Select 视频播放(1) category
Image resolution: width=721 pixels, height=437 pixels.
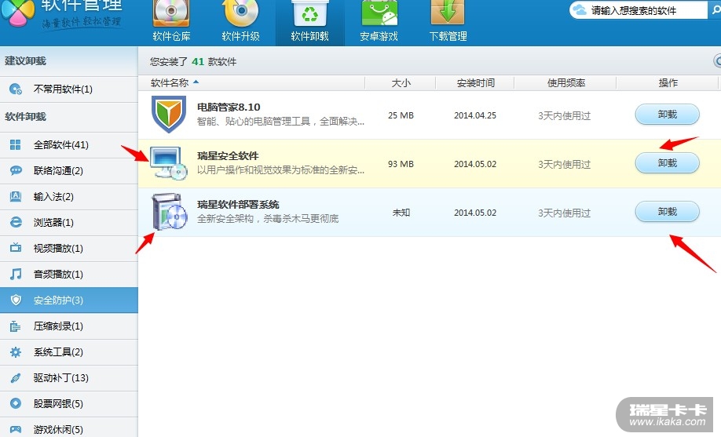[69, 249]
